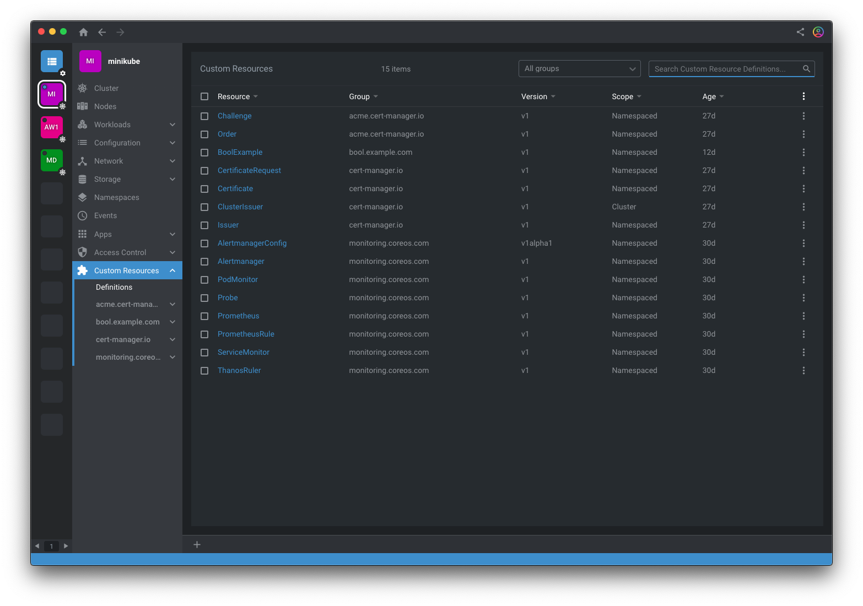This screenshot has width=863, height=606.
Task: Open the kebab menu on Alertmanager row
Action: point(803,261)
